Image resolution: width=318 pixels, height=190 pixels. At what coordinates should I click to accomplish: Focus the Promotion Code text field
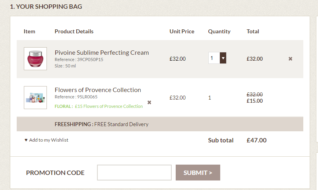tap(134, 173)
